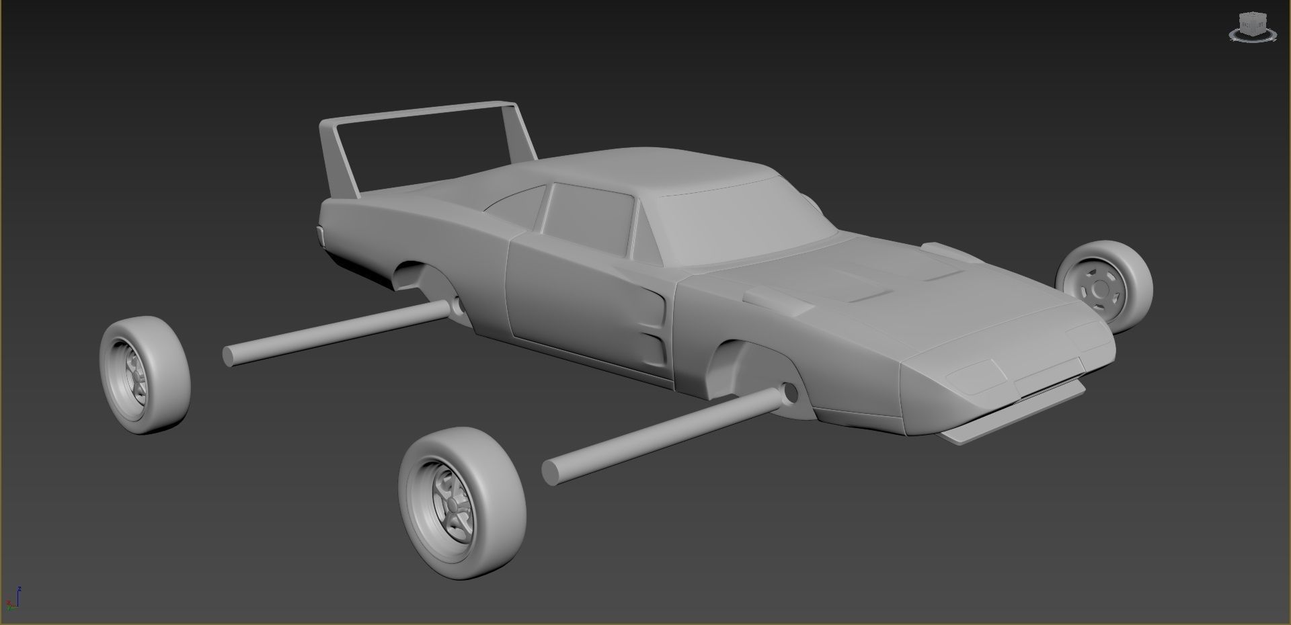Image resolution: width=1291 pixels, height=625 pixels.
Task: Click the ViewCube's right-hand visible face
Action: [x=1259, y=26]
